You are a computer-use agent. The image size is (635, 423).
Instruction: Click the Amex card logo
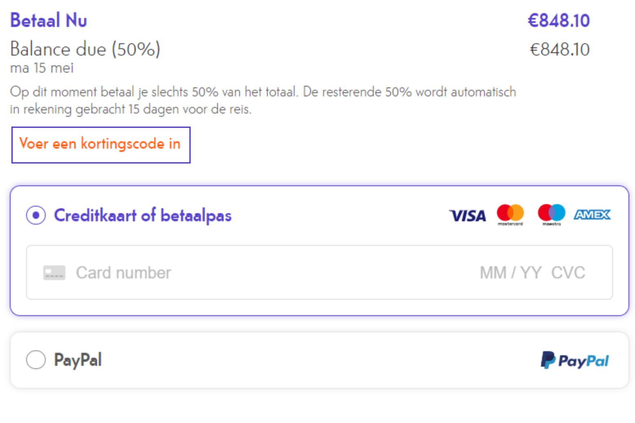(x=592, y=215)
